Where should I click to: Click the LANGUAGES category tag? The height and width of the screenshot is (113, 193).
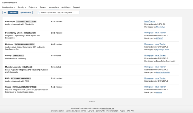coord(18,56)
